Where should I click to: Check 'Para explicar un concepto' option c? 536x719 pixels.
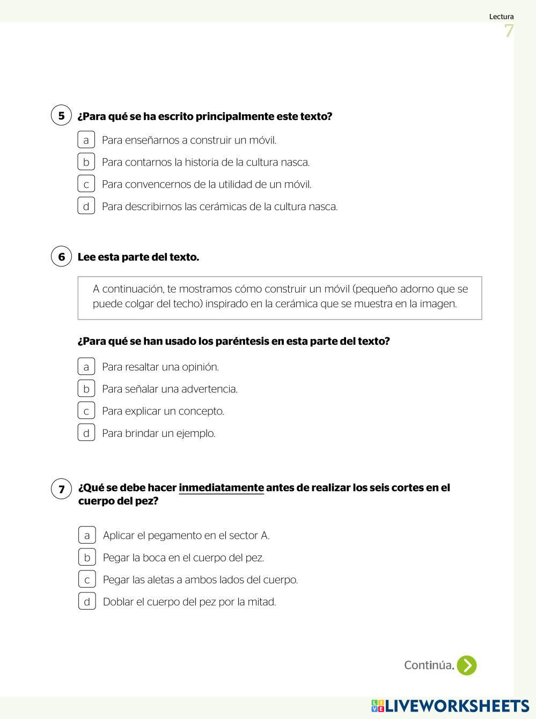(x=86, y=411)
